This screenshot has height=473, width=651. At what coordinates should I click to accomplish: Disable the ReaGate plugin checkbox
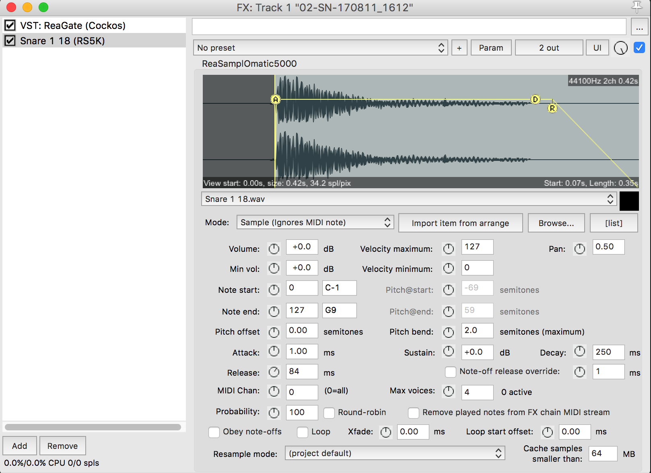(10, 26)
